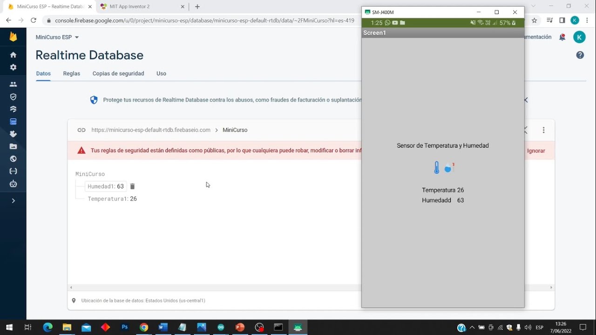Screen dimensions: 596x335
Task: Expand the Firebase sidebar navigation
Action: pos(13,201)
